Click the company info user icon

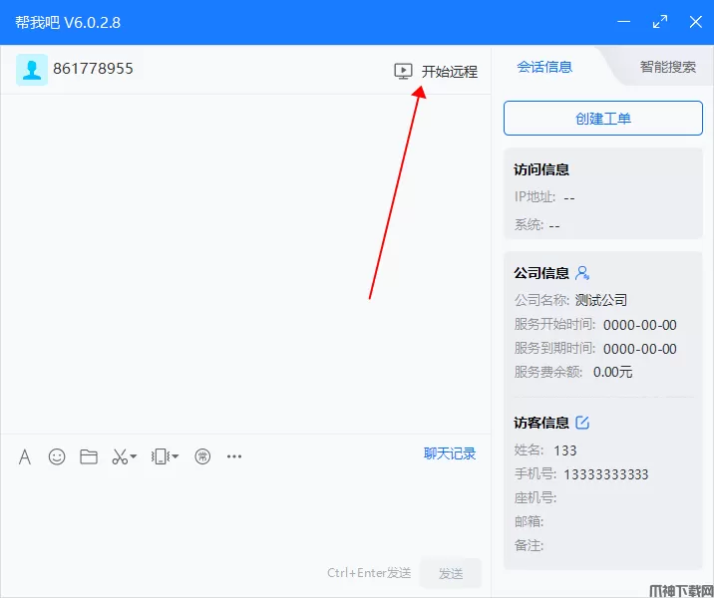coord(583,273)
